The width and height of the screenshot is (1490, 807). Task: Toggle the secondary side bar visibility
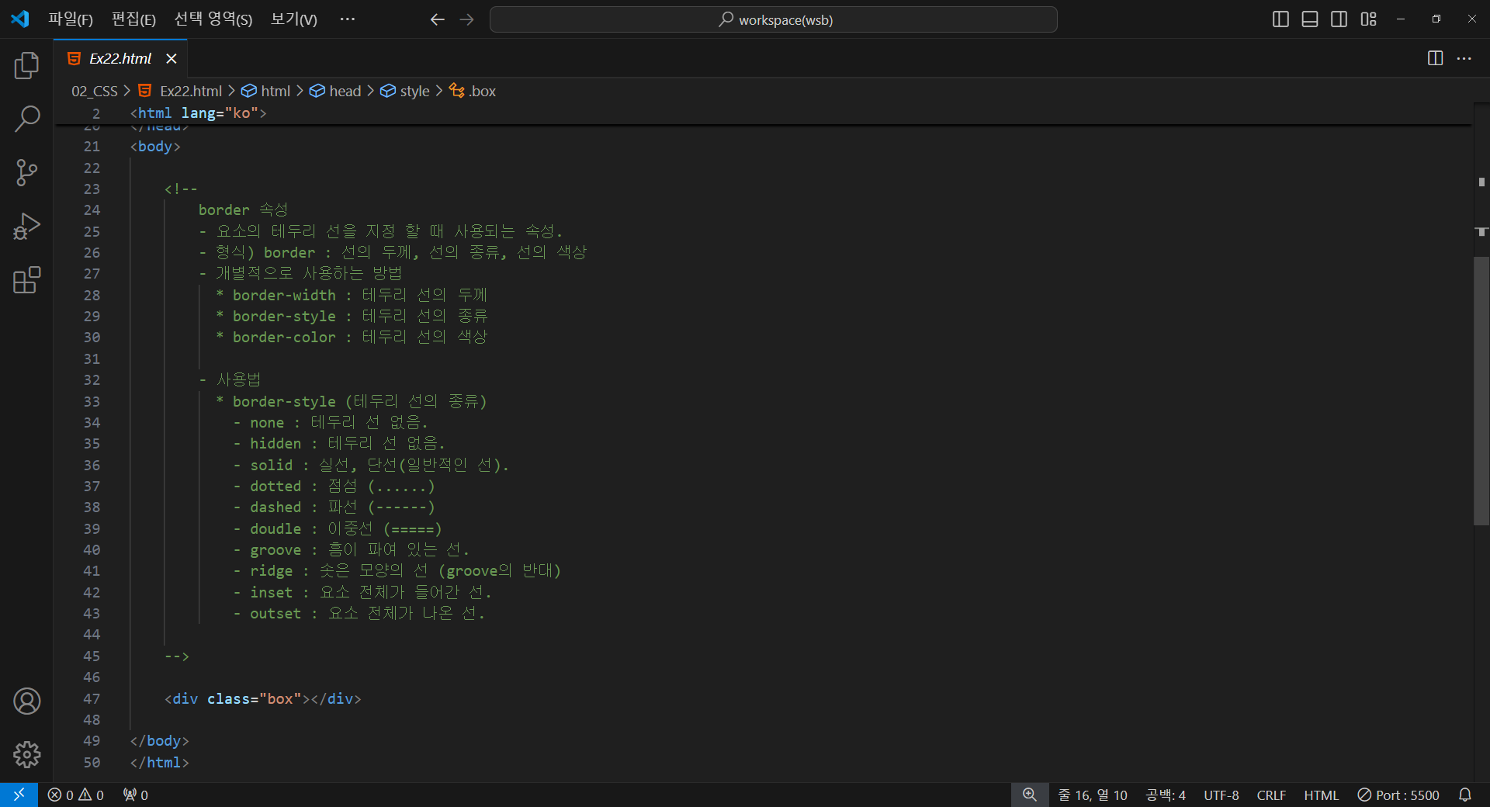[x=1339, y=19]
